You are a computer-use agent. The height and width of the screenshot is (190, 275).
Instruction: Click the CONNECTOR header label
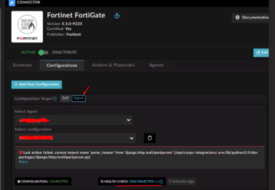29,2
